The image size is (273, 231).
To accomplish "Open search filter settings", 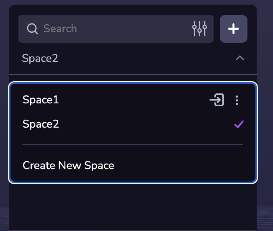I will pos(199,29).
